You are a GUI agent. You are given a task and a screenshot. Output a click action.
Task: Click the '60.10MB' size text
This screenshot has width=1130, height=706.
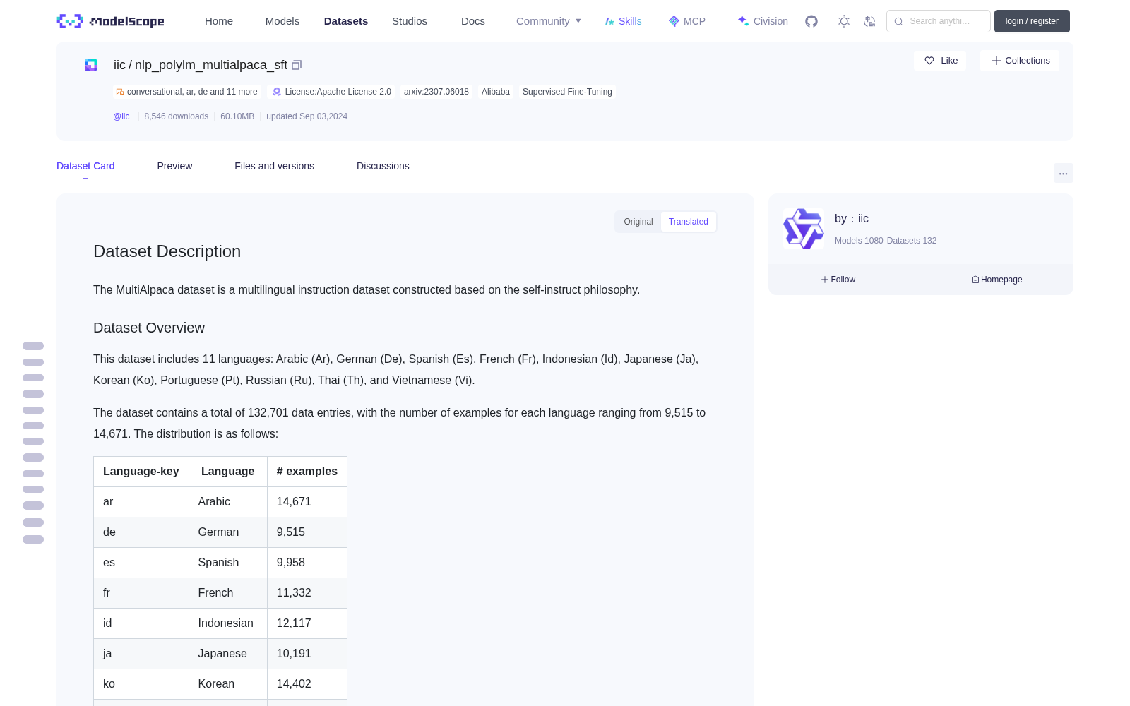[237, 116]
